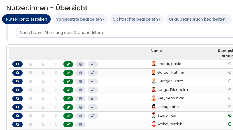Expand Urlaubsanspruch bearbeiten

pyautogui.click(x=198, y=19)
